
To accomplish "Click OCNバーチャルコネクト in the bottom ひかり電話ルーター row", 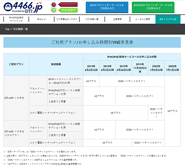I will point(148,143).
